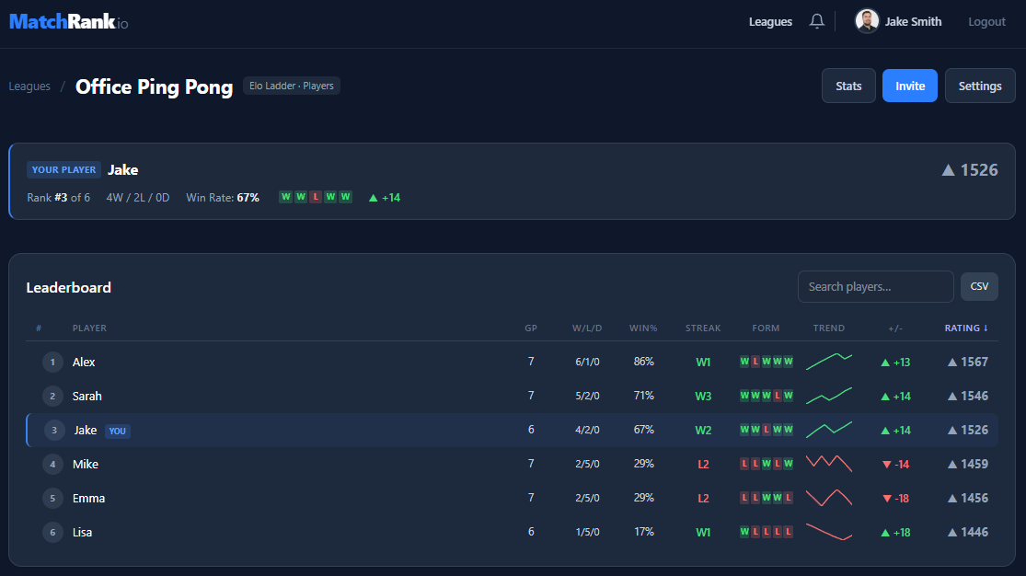Screen dimensions: 1026x576
Task: Click Mike's red trend sparkline
Action: click(828, 463)
